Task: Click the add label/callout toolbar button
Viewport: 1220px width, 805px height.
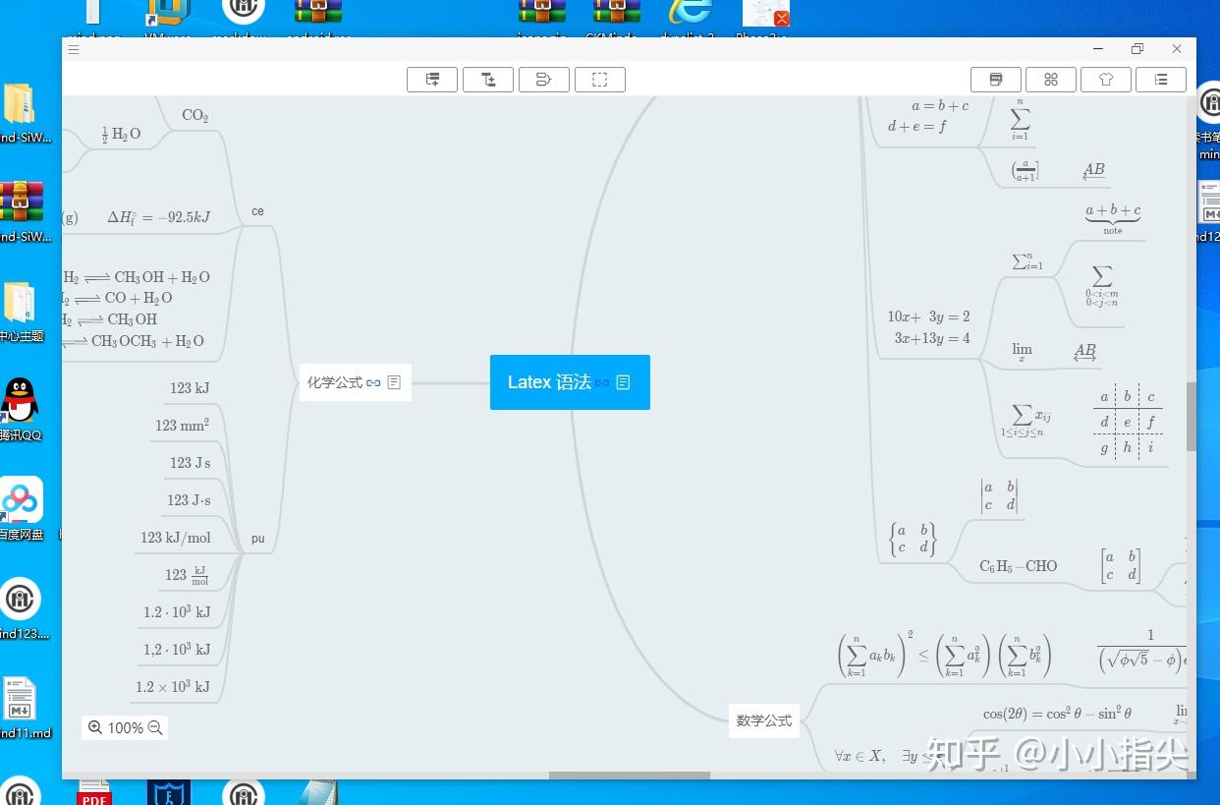Action: click(544, 80)
